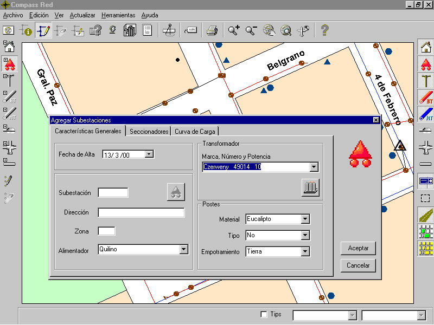Open the Material dropdown showing Eucalipto
The height and width of the screenshot is (325, 434).
coord(305,219)
